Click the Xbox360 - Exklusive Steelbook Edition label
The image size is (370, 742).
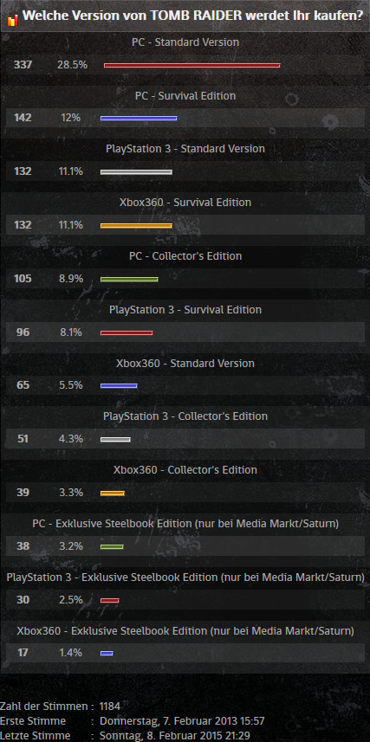pyautogui.click(x=185, y=631)
